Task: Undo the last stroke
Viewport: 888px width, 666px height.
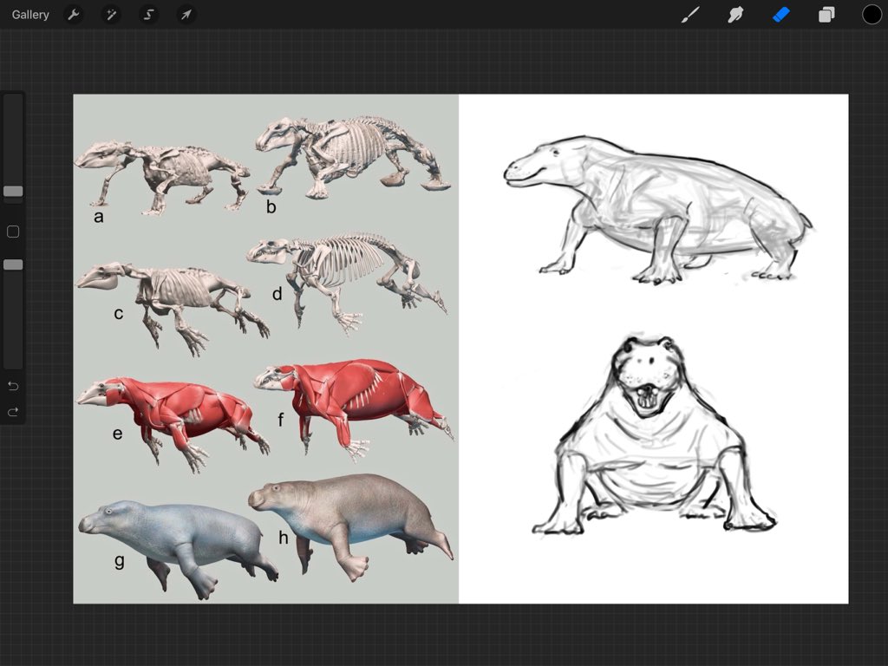Action: click(x=13, y=386)
